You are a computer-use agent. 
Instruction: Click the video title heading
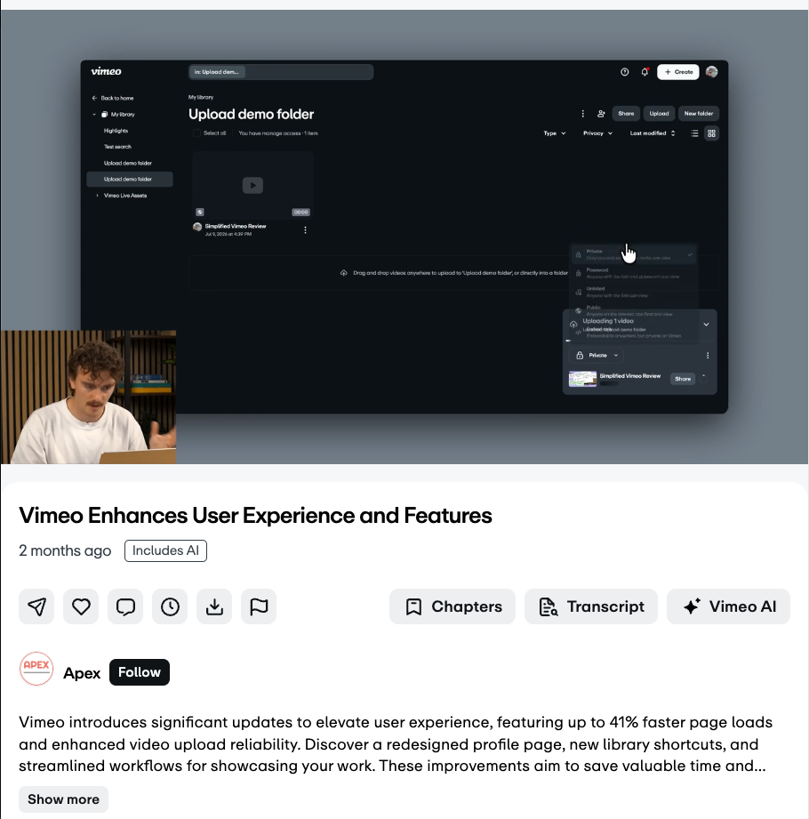pos(255,516)
